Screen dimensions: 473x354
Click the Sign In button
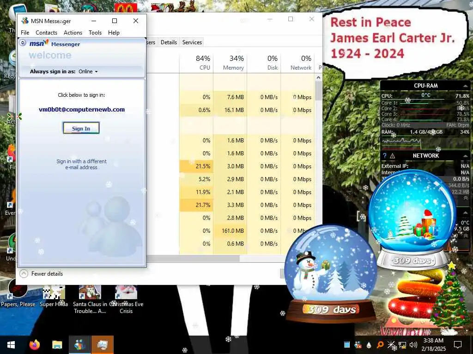point(81,128)
